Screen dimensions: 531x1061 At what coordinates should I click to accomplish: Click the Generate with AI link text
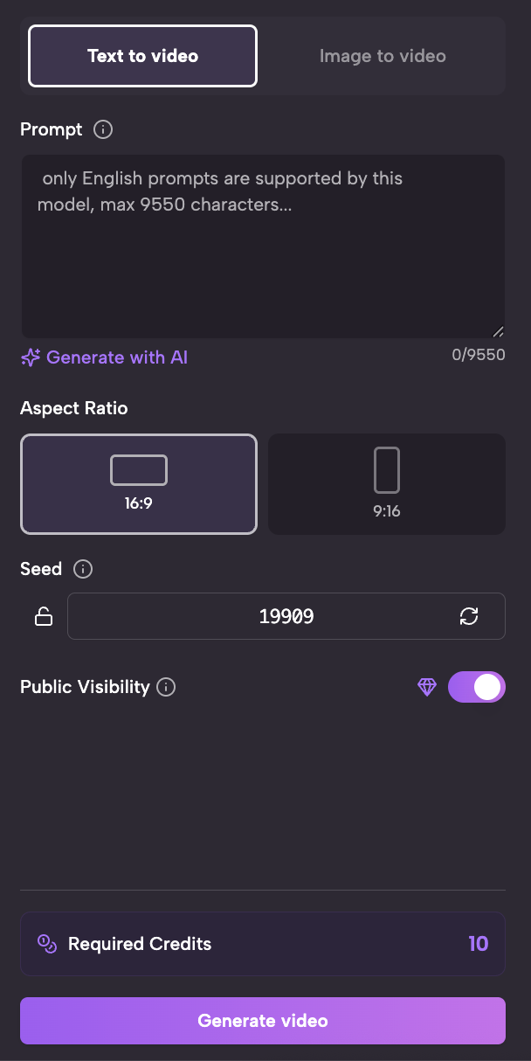coord(117,357)
